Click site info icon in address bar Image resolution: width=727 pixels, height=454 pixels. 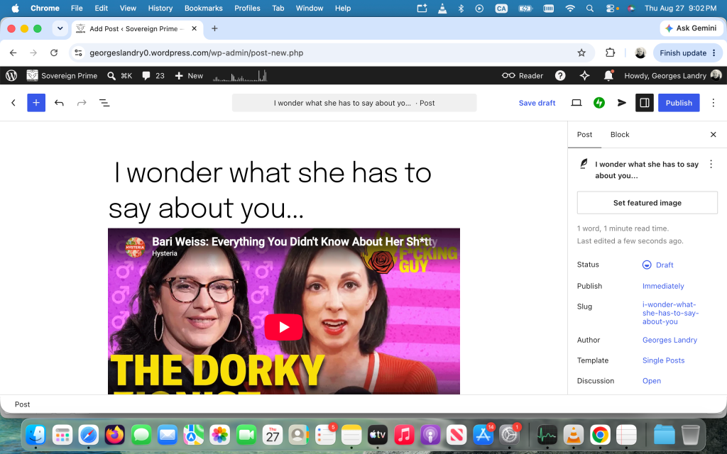coord(78,52)
